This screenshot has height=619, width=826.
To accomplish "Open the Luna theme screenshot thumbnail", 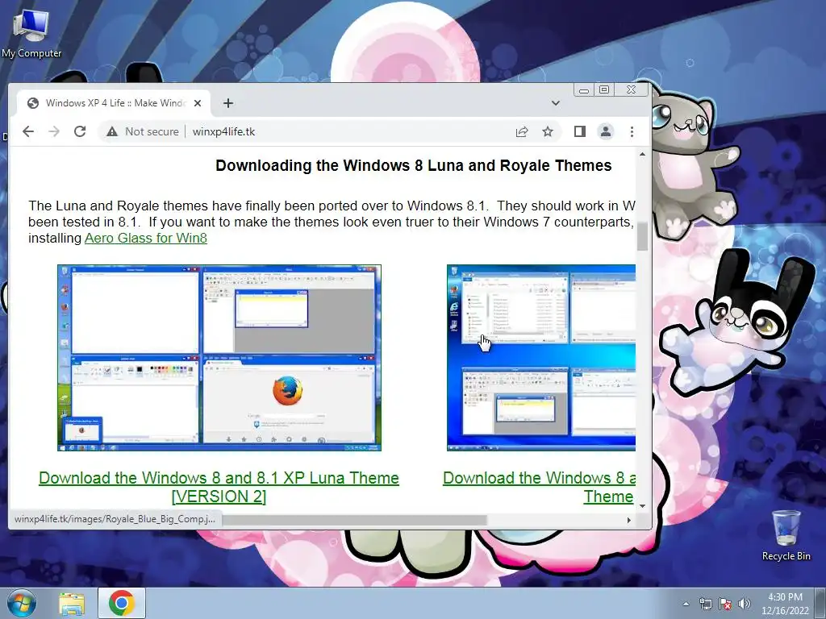I will pos(219,358).
